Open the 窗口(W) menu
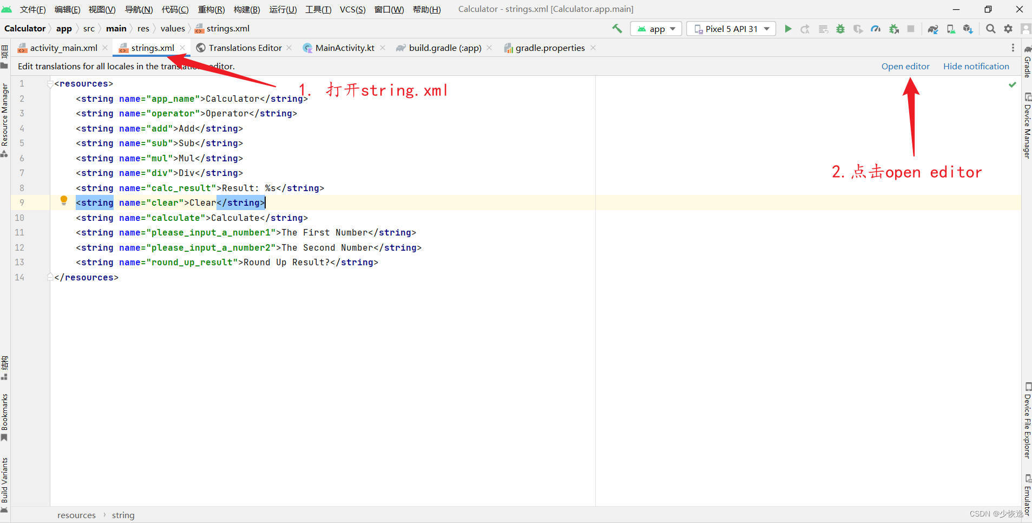 (x=389, y=9)
